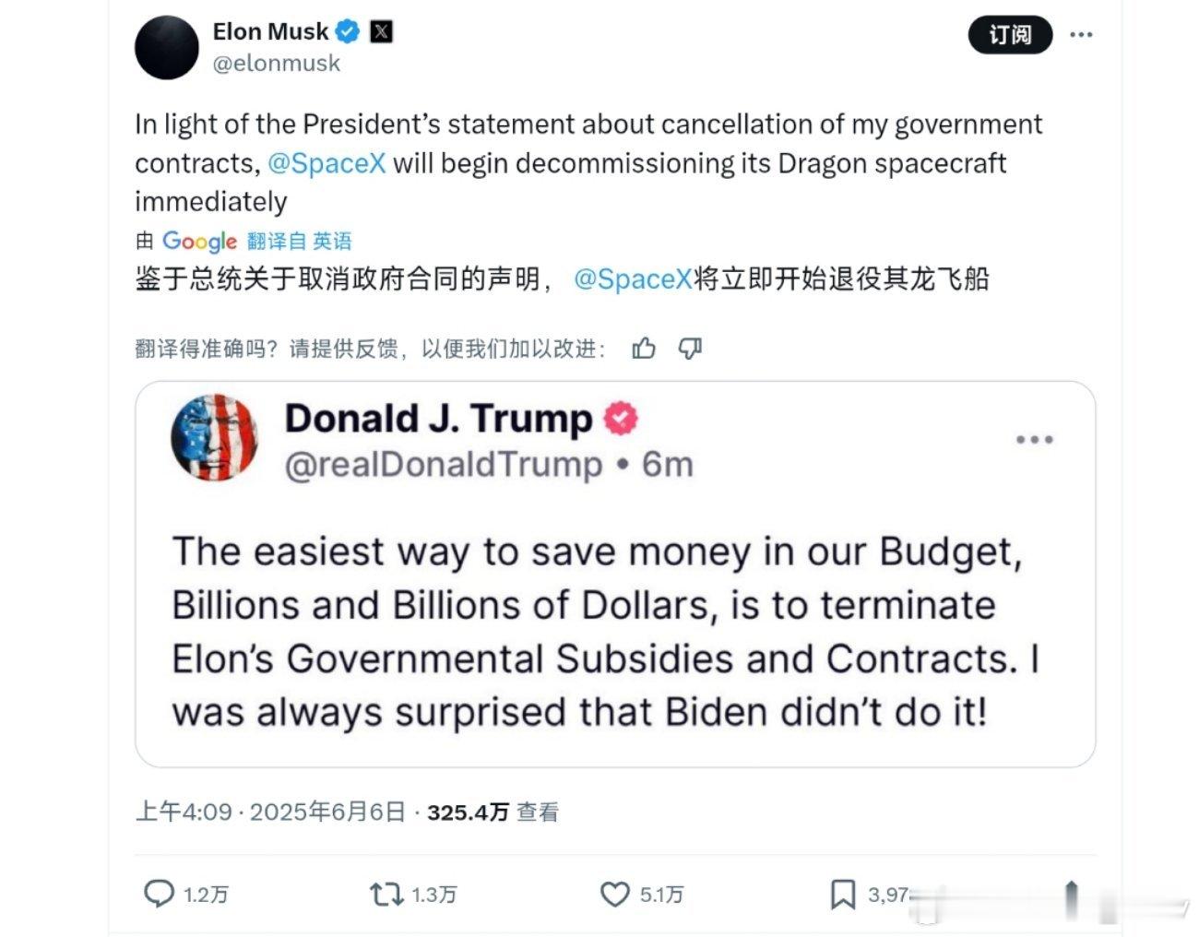Click the reply icon showing 1.2万
Viewport: 1199px width, 937px height.
click(160, 894)
